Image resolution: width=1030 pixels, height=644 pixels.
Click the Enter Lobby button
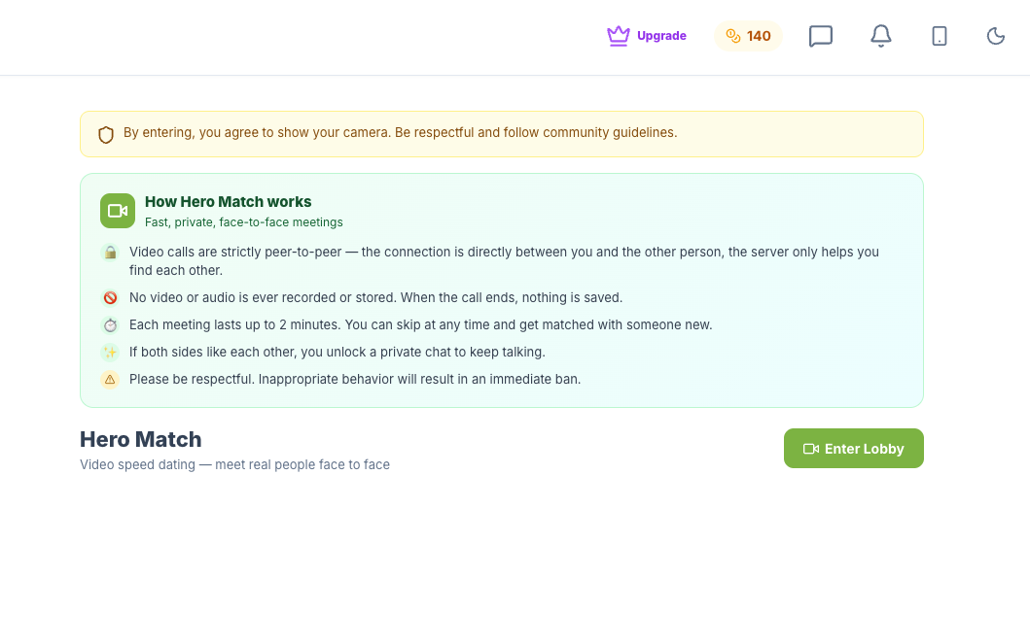853,449
